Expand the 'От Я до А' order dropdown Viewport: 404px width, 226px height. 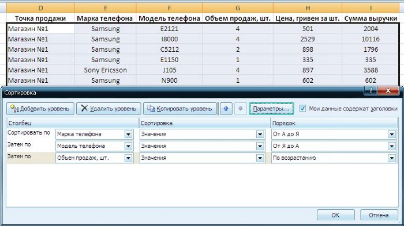pyautogui.click(x=392, y=146)
